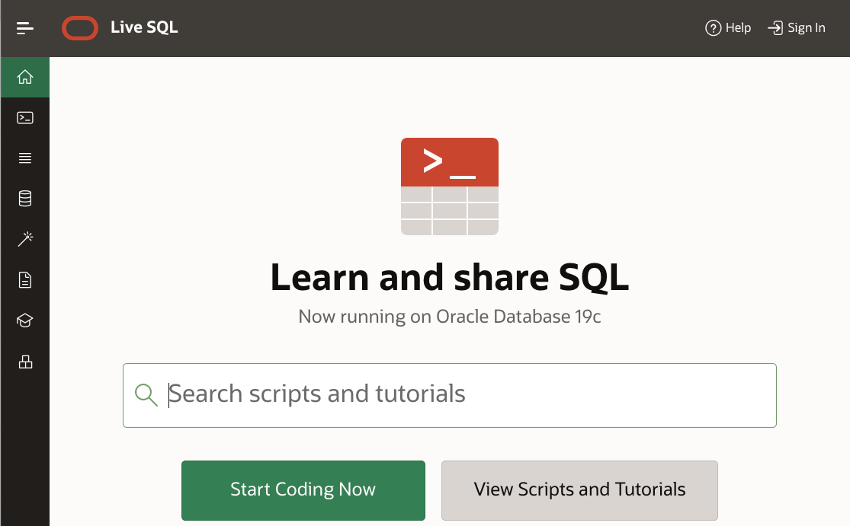Open My Scripts document icon

tap(24, 279)
